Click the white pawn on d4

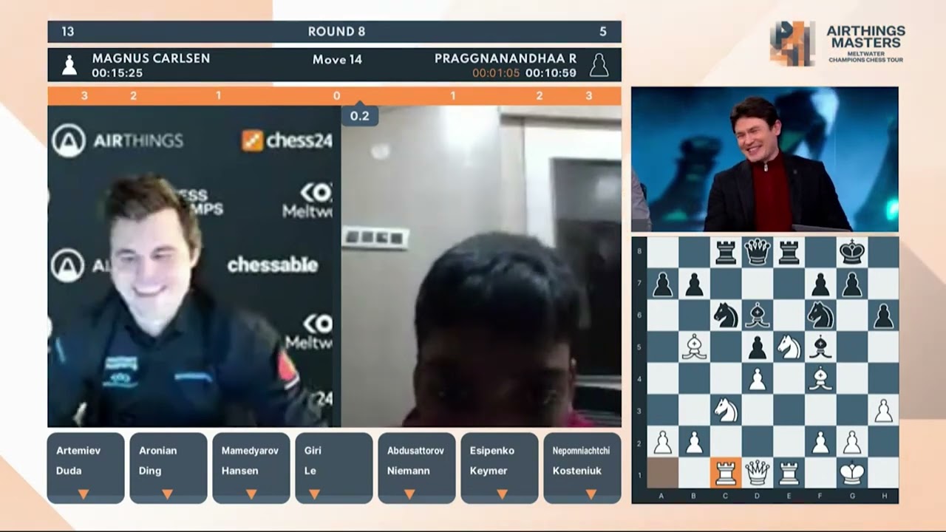(x=757, y=378)
